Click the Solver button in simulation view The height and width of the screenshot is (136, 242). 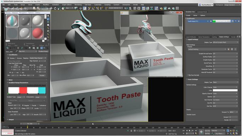195,16
